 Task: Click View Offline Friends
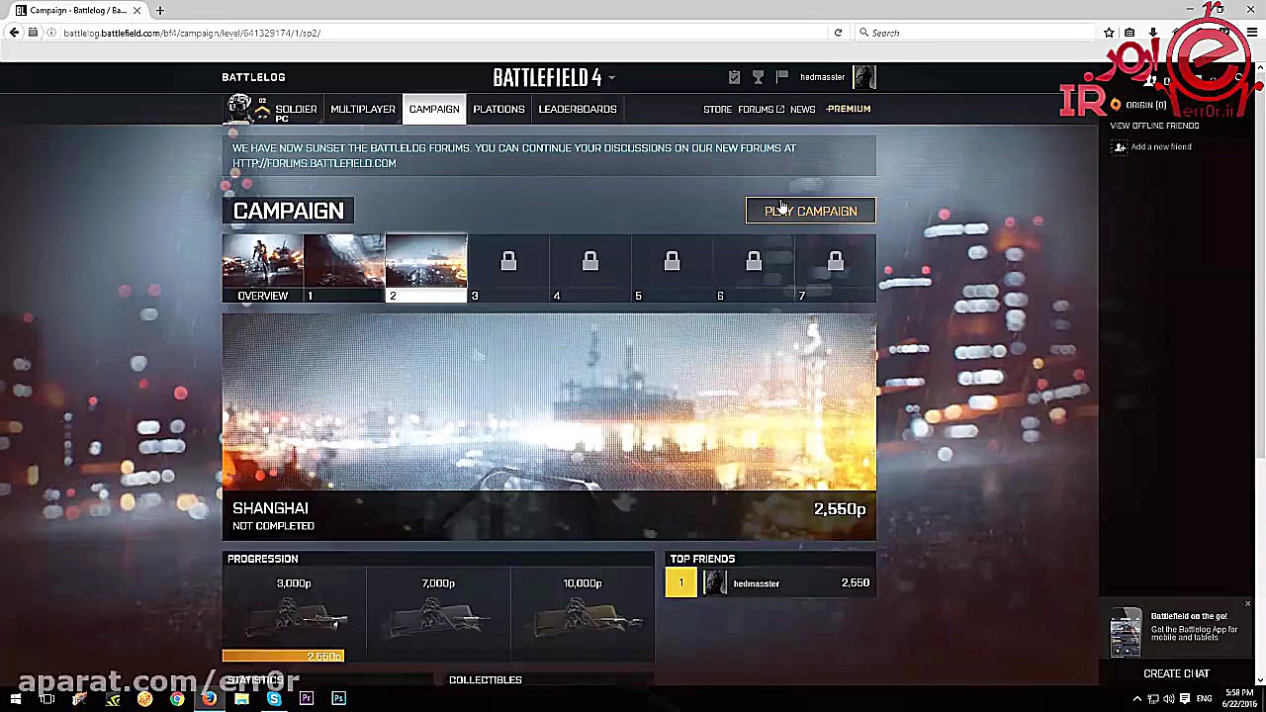(1154, 126)
